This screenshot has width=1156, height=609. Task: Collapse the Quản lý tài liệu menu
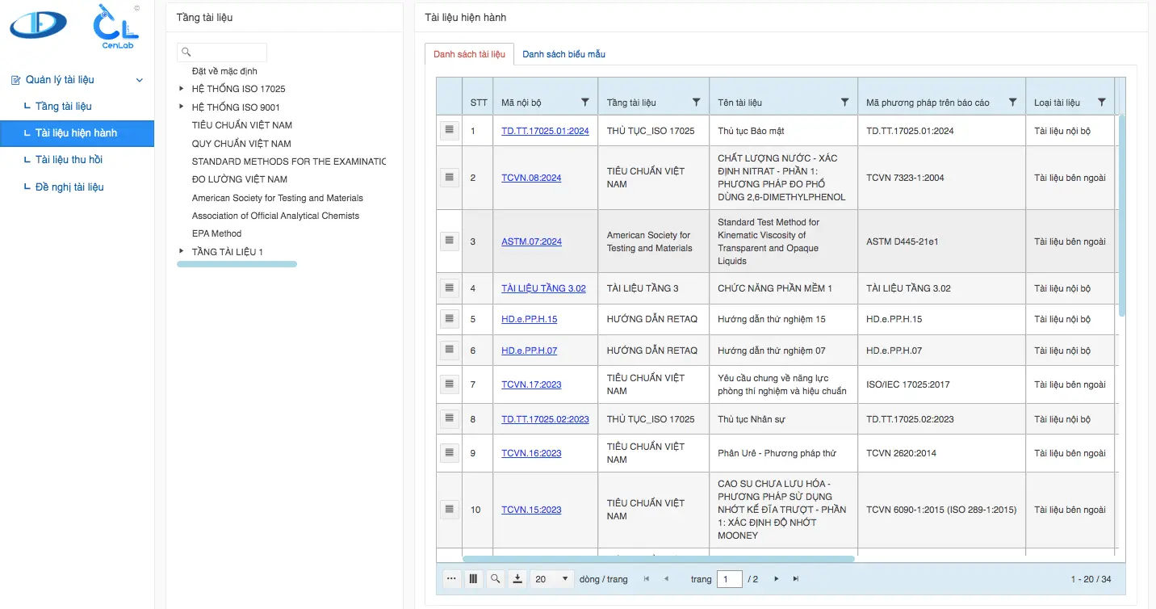140,80
